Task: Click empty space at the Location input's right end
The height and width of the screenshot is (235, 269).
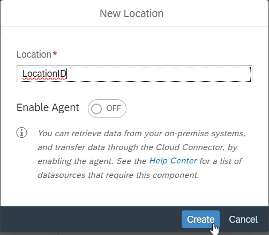Action: click(x=232, y=74)
